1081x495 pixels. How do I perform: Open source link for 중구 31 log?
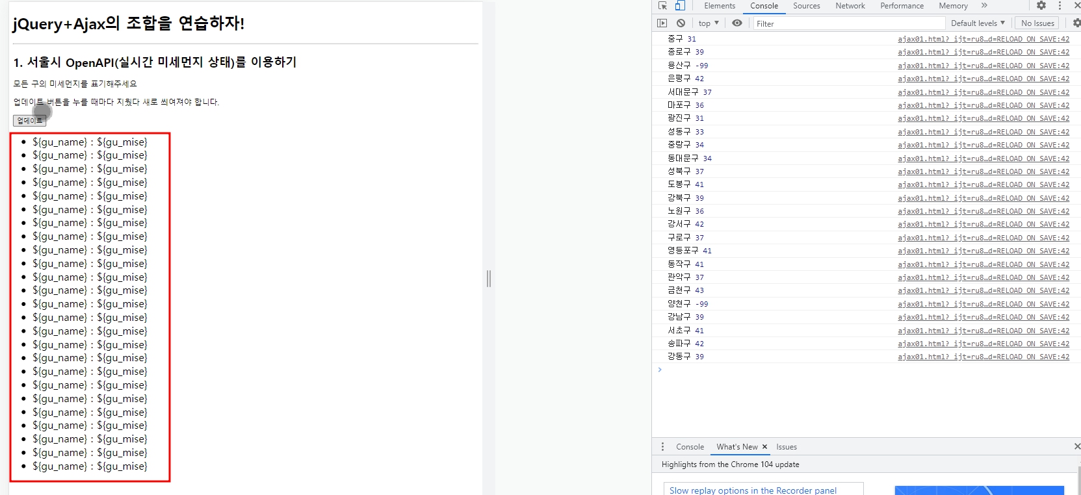tap(983, 39)
